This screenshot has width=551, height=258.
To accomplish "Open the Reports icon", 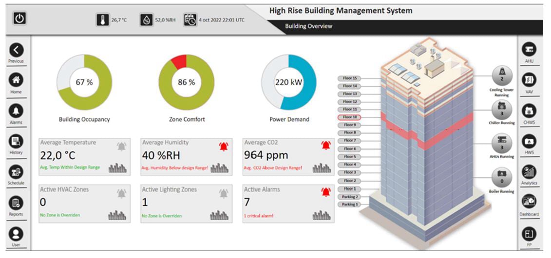I will (16, 203).
